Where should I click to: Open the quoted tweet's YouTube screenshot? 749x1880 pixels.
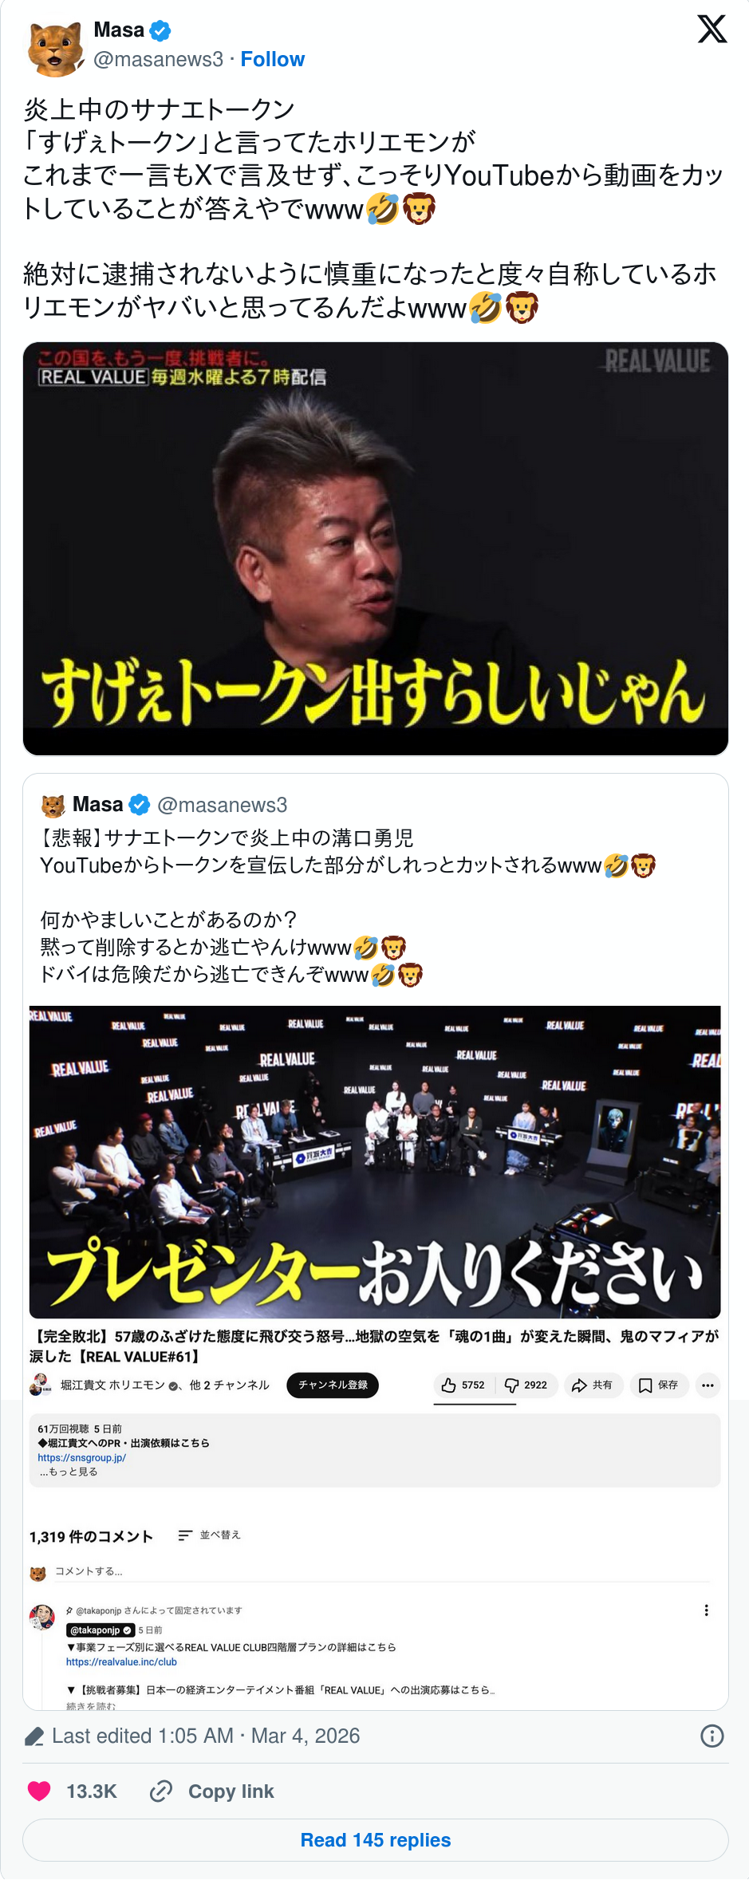pos(376,1357)
